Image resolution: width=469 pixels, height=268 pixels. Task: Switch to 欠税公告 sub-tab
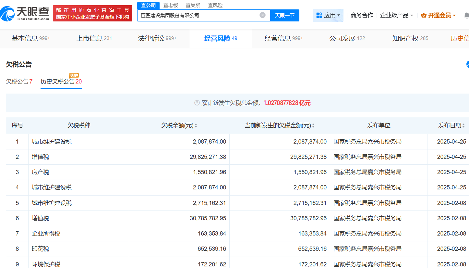[19, 82]
